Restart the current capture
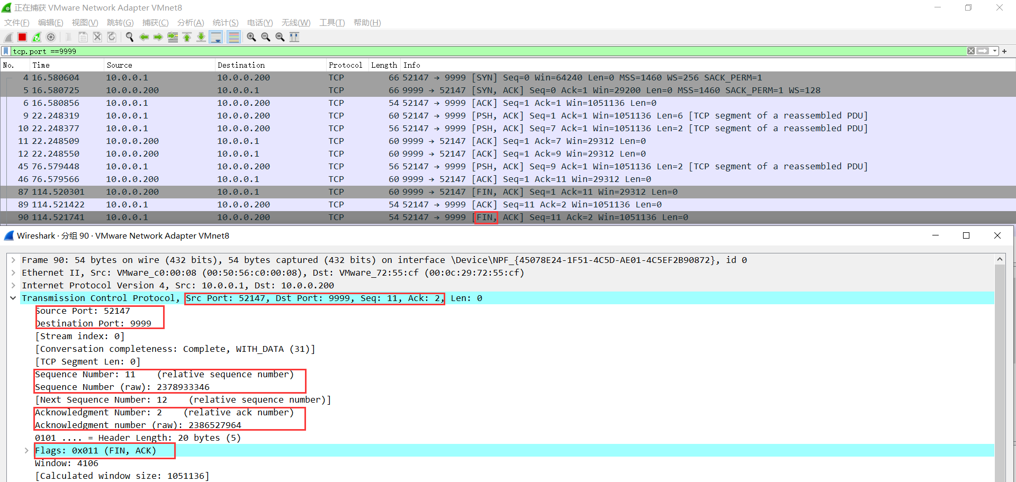This screenshot has width=1016, height=482. click(37, 37)
